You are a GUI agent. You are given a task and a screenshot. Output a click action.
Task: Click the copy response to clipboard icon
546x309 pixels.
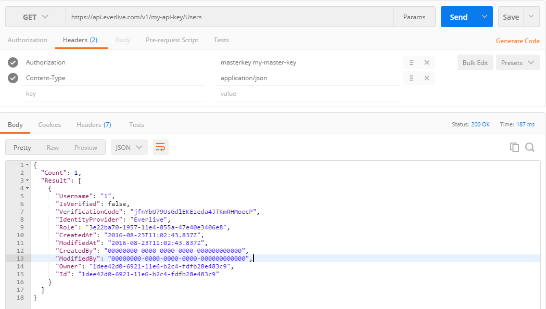(514, 147)
